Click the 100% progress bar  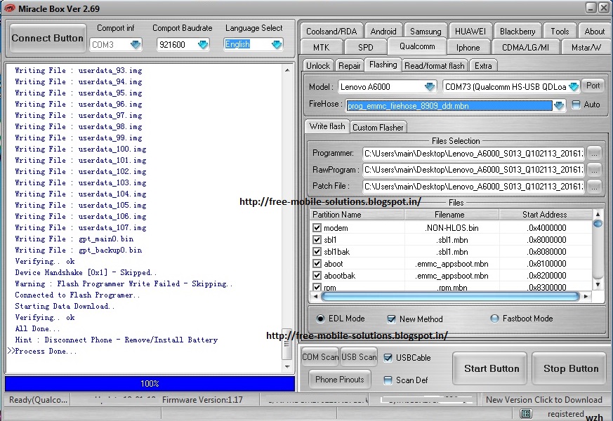point(150,383)
